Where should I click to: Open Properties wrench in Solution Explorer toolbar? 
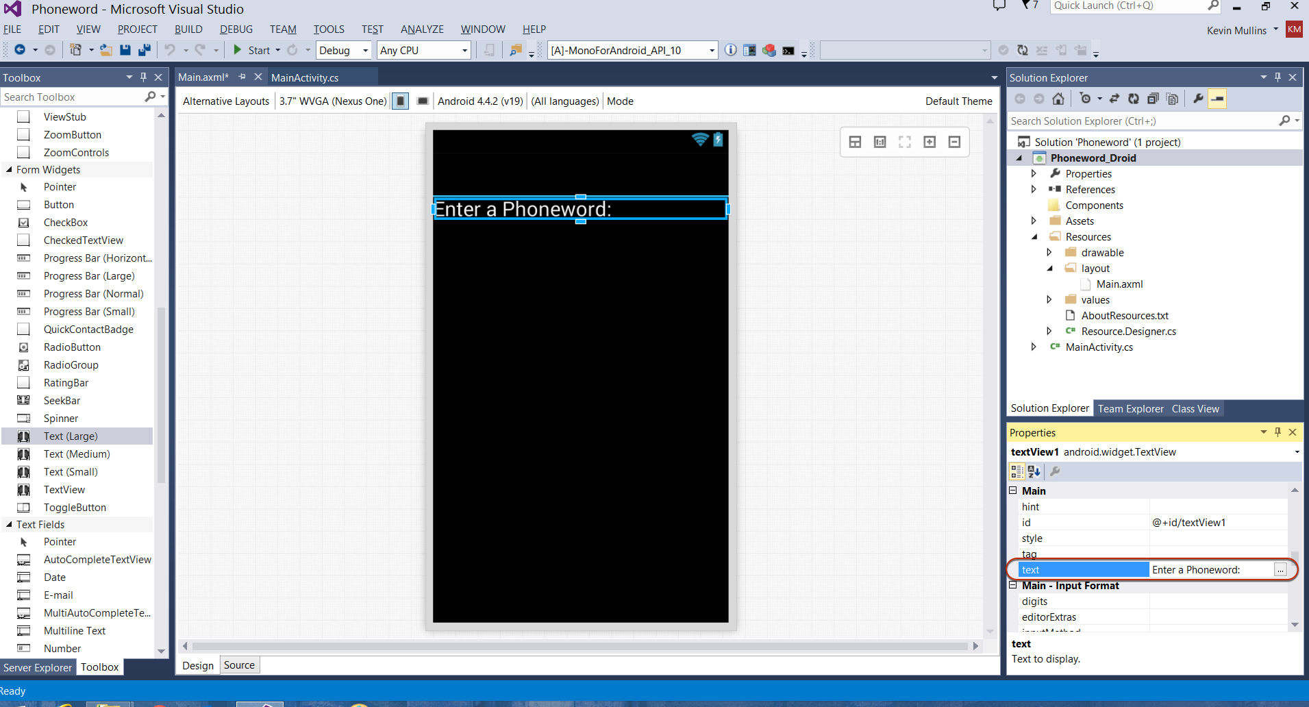1198,99
